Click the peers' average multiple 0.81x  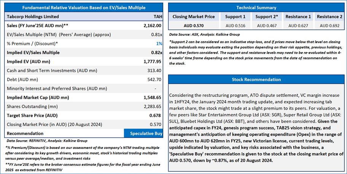tap(157, 35)
